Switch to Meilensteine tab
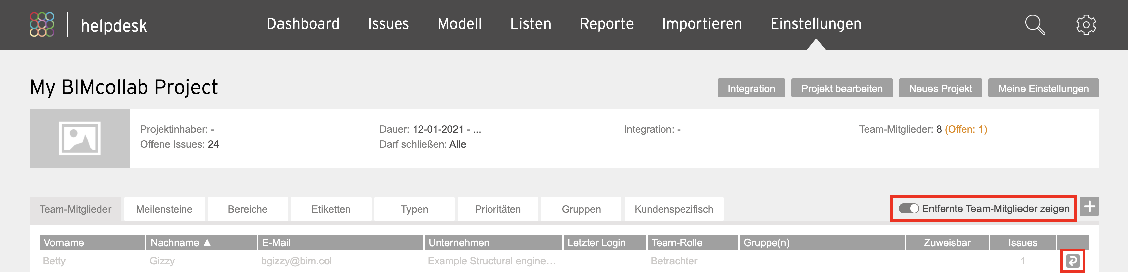The width and height of the screenshot is (1128, 273). click(x=164, y=209)
